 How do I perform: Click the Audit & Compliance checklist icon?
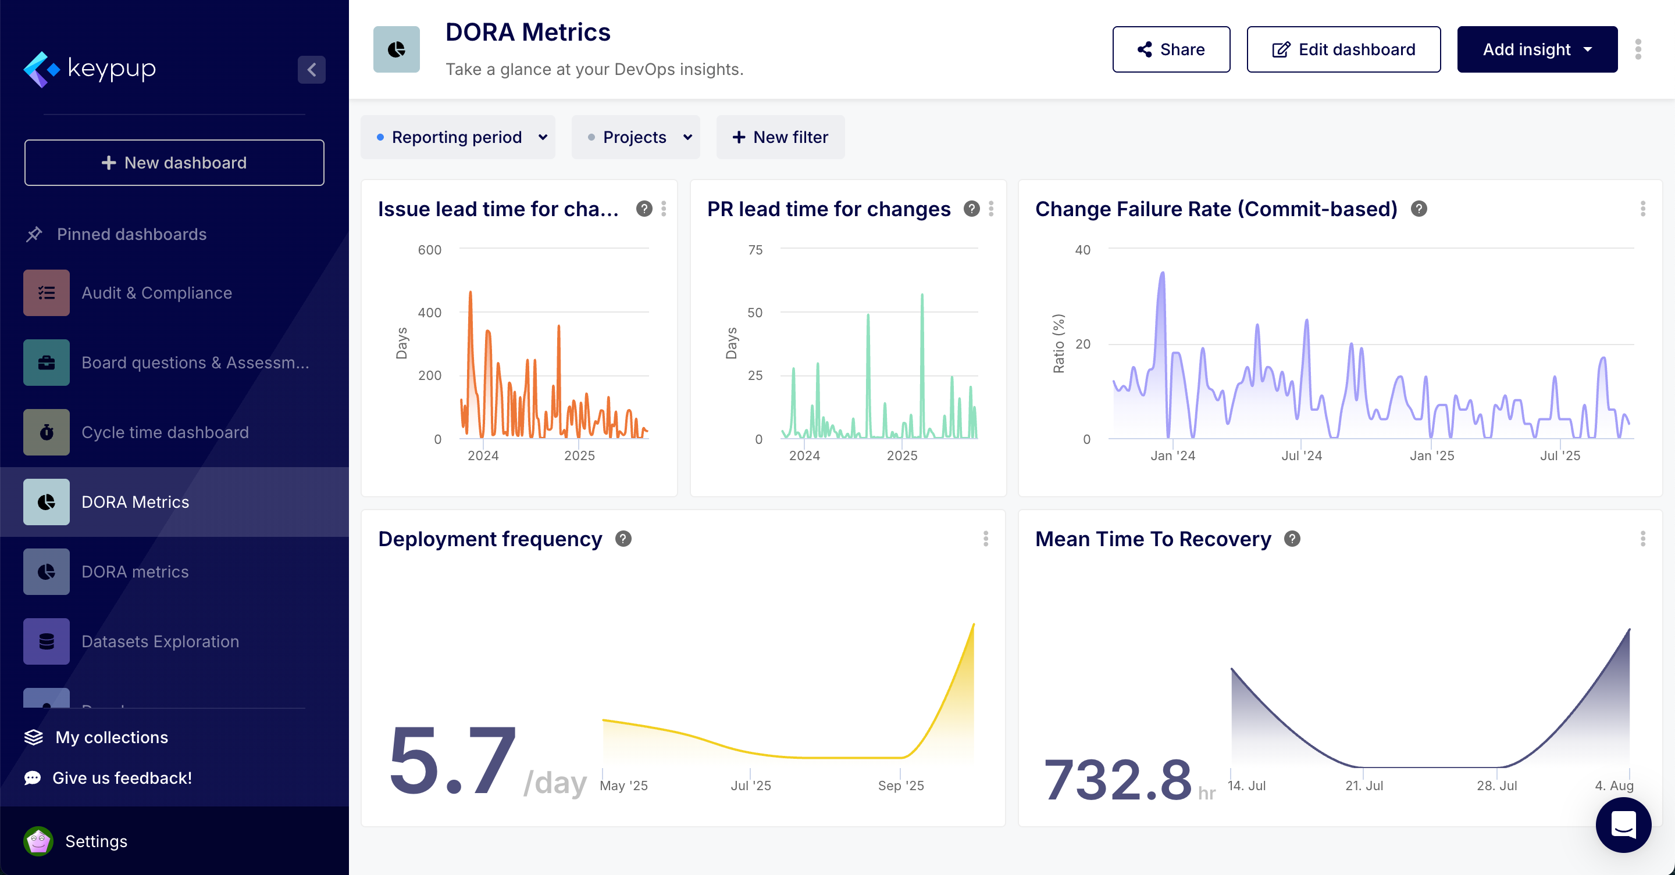(x=46, y=292)
